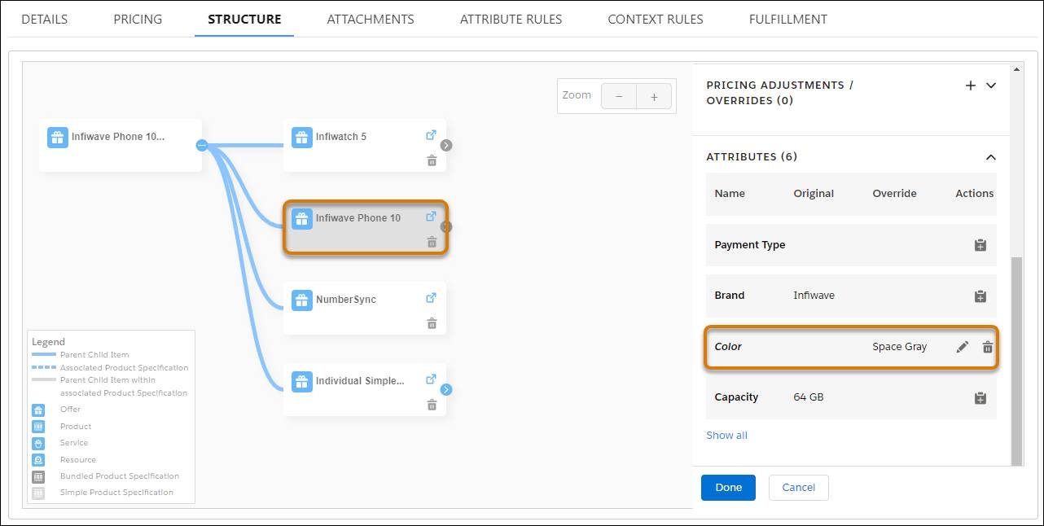Click the Infiwave brand value
Image resolution: width=1044 pixels, height=526 pixels.
tap(814, 296)
